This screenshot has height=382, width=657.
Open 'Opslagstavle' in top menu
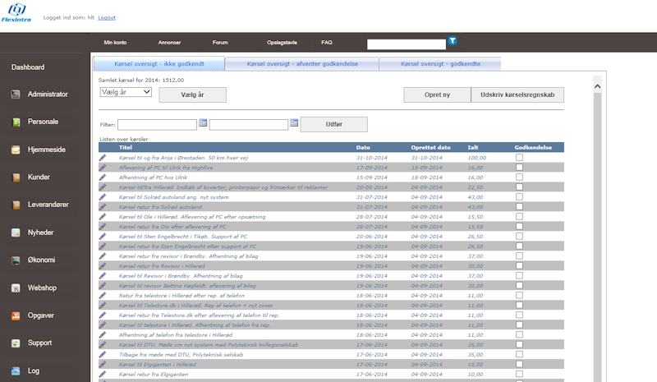[282, 43]
